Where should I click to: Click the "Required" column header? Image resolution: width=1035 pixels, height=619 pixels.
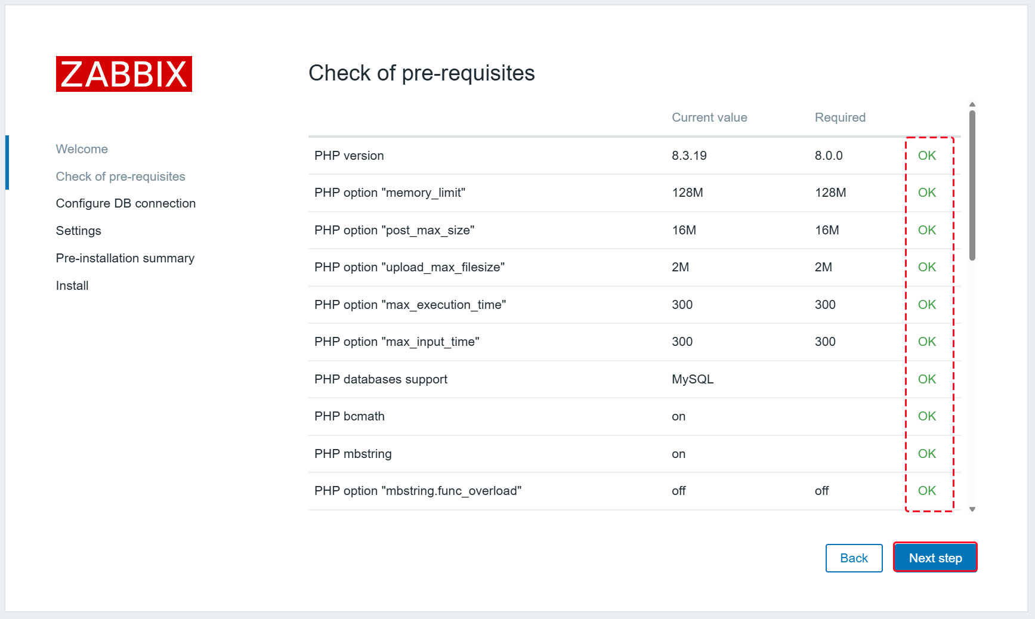coord(840,117)
